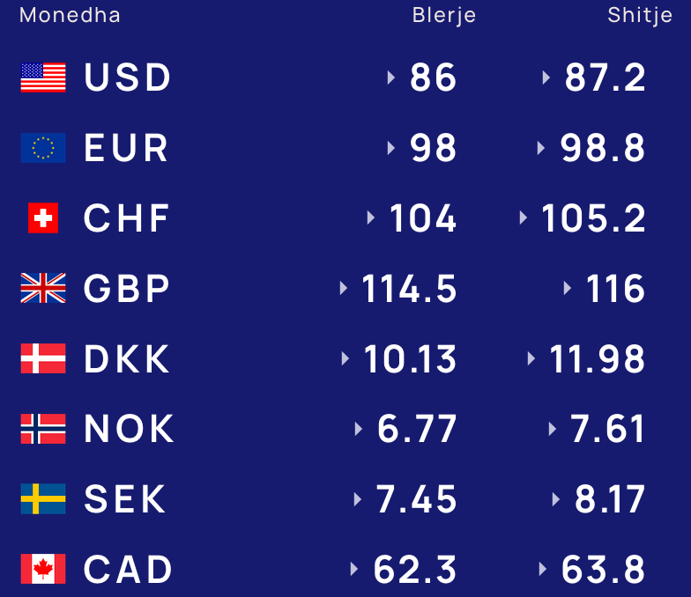Click the DKK sell value 11.98

pyautogui.click(x=598, y=359)
